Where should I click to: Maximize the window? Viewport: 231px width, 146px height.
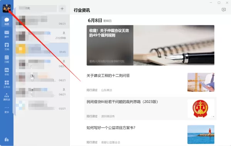[x=219, y=3]
